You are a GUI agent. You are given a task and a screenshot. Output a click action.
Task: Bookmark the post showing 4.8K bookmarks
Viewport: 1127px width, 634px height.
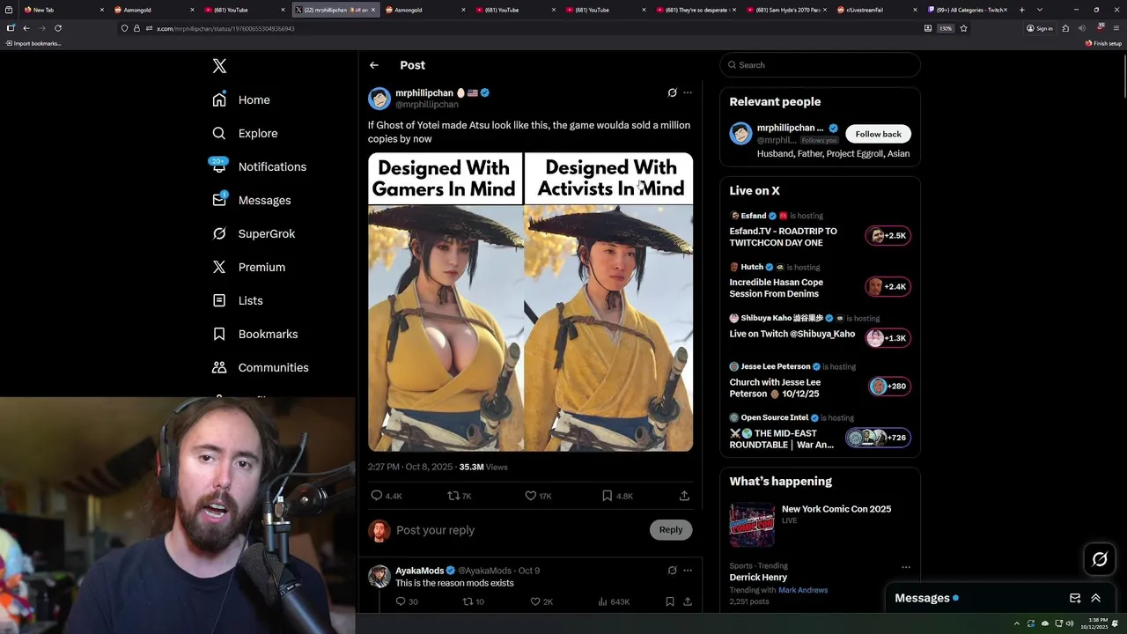[607, 496]
